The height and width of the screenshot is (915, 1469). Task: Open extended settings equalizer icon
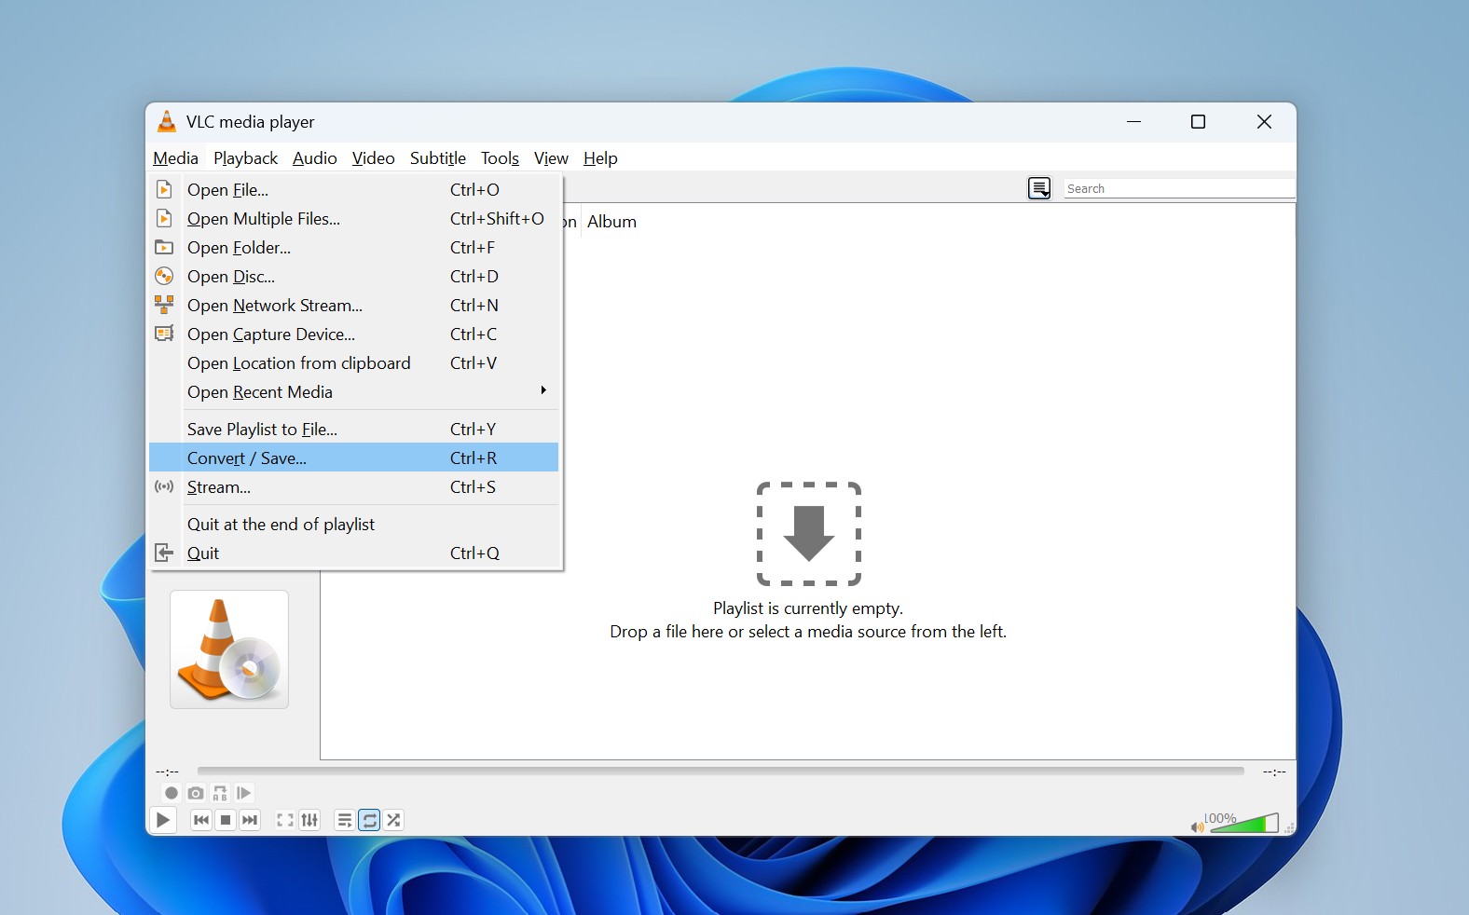pos(309,820)
